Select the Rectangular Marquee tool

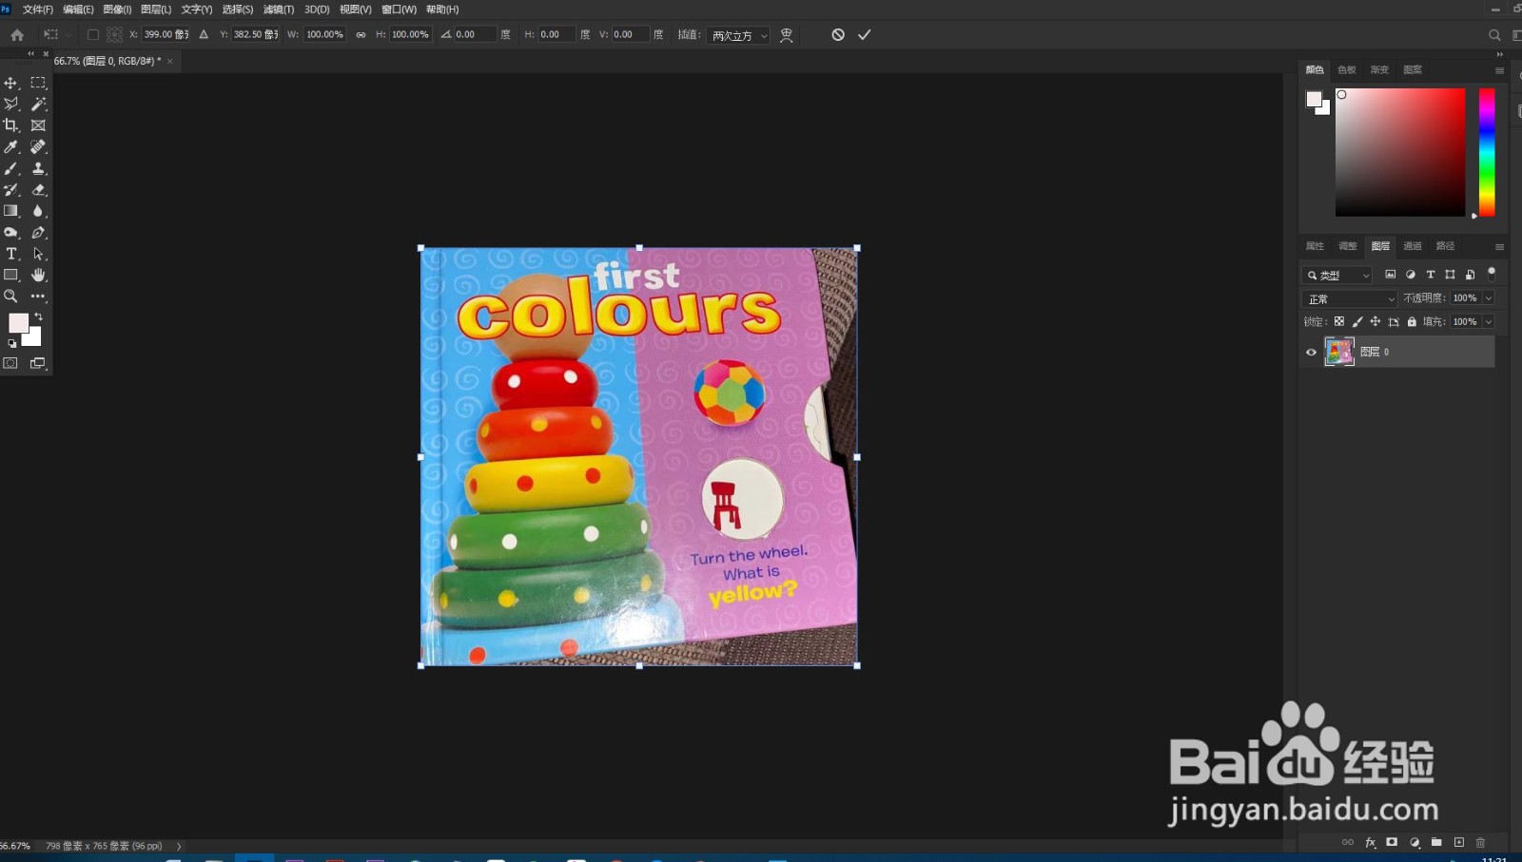[x=38, y=83]
